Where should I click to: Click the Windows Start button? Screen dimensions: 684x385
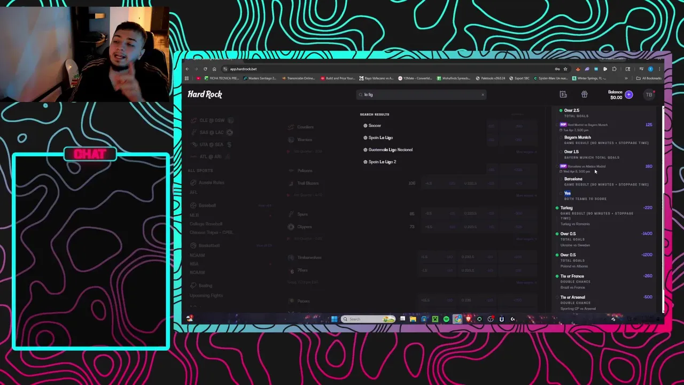(334, 319)
